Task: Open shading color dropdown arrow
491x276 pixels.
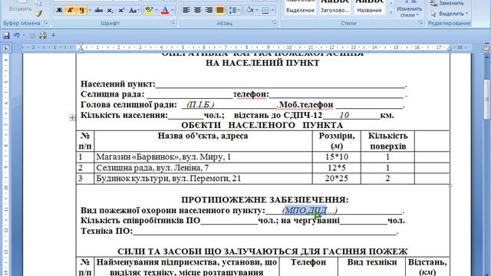Action: click(x=257, y=10)
